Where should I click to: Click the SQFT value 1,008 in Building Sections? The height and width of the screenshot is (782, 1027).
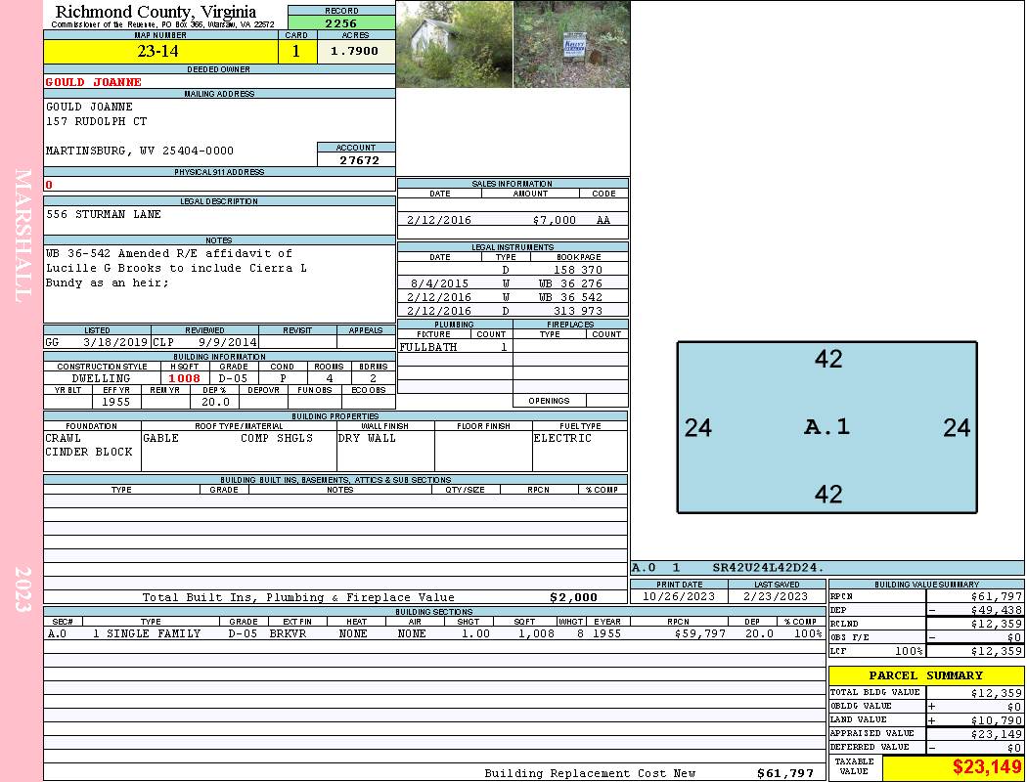[x=536, y=633]
